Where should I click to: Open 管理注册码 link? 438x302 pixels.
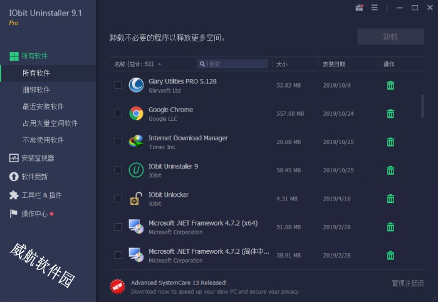[x=408, y=283]
